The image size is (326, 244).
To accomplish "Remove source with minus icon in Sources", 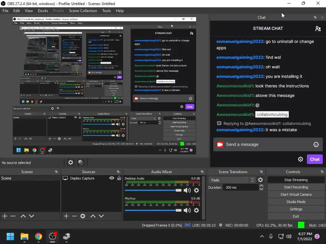I will click(74, 216).
